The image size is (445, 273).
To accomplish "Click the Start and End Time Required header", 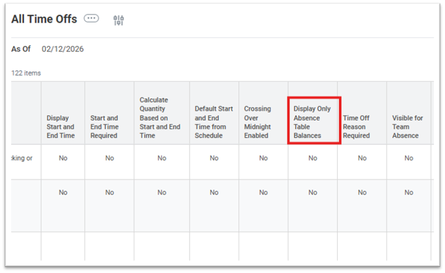I will [x=104, y=127].
